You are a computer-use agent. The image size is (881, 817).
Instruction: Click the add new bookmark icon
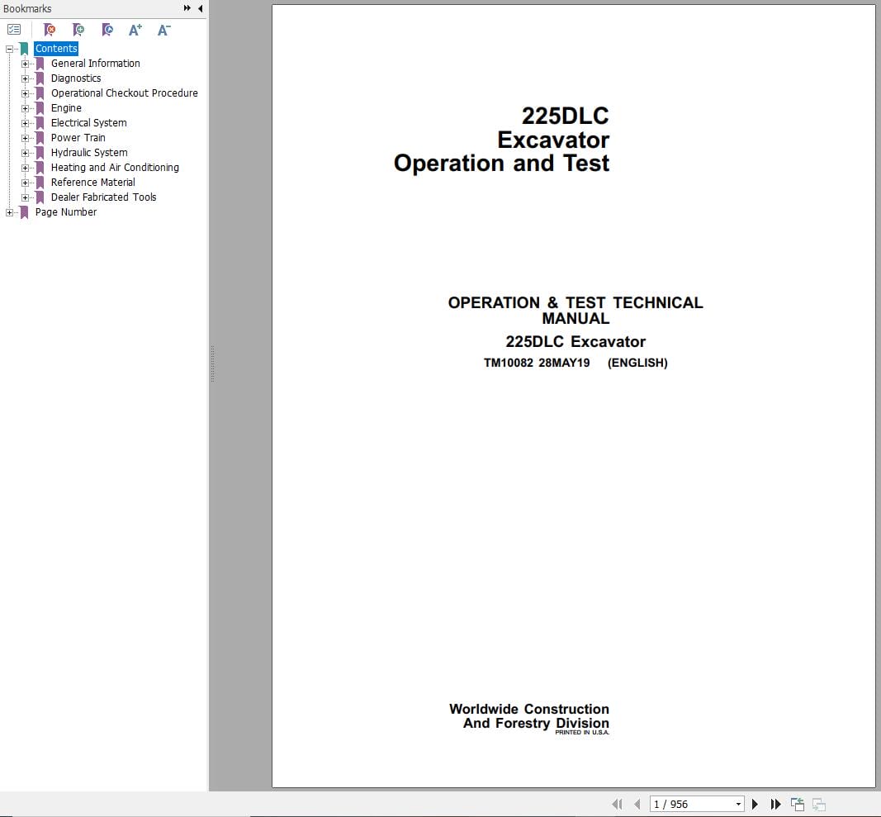[78, 30]
